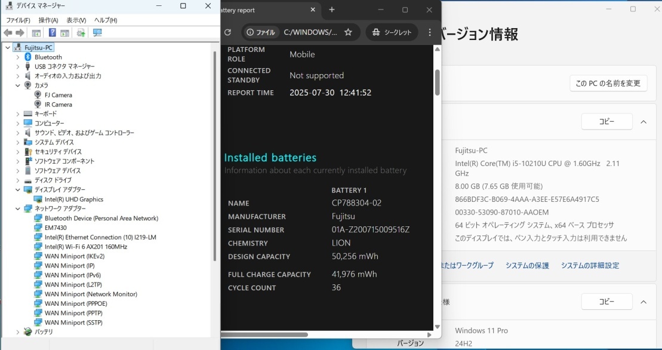This screenshot has width=662, height=350.
Task: Click full charge capacity value 41,976 mWh
Action: tap(354, 274)
